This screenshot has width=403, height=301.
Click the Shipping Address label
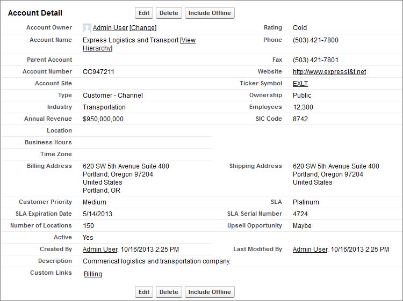(255, 166)
